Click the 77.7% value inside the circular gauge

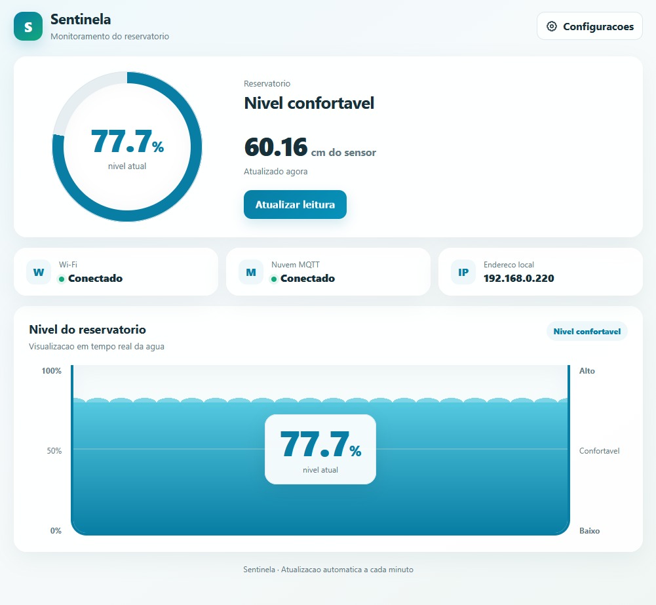tap(127, 142)
